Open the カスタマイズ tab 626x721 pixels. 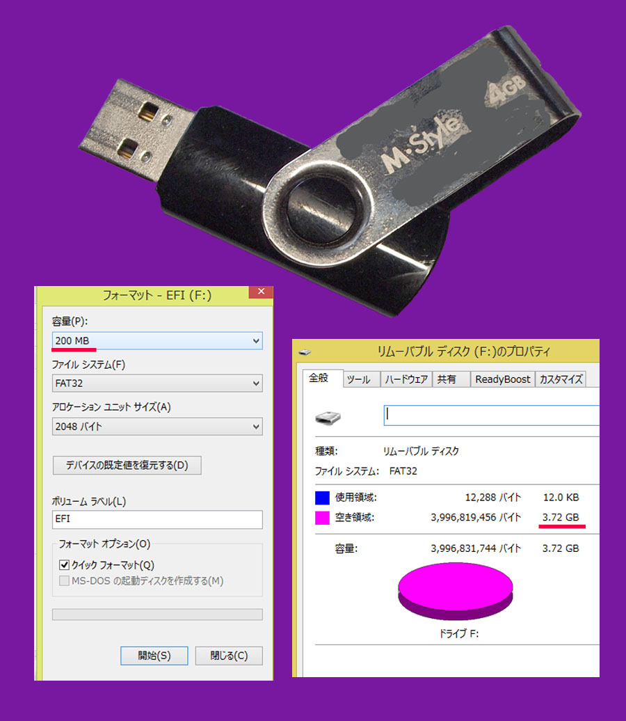561,379
